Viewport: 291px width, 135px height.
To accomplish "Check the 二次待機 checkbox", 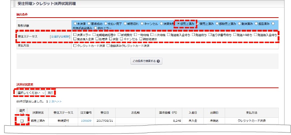I will coord(152,34).
